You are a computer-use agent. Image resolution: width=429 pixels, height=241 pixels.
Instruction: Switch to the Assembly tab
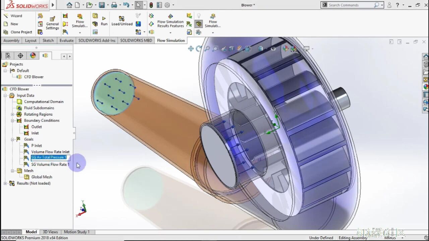click(11, 41)
